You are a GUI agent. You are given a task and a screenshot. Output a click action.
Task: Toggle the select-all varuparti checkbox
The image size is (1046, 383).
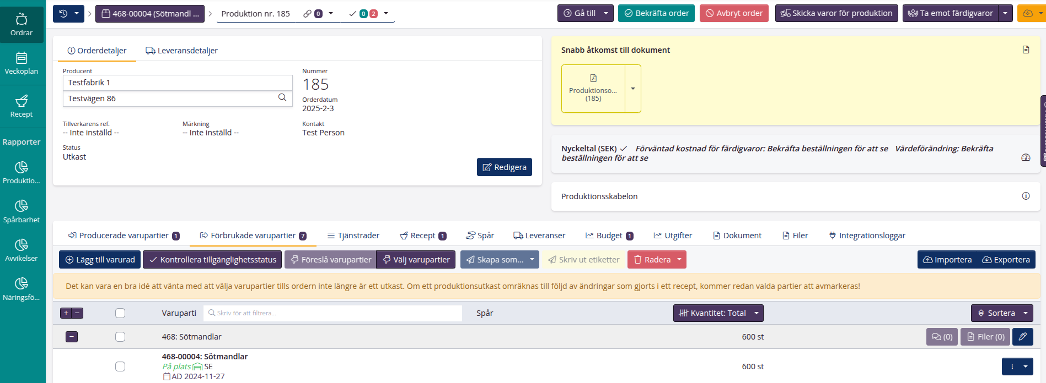point(120,313)
